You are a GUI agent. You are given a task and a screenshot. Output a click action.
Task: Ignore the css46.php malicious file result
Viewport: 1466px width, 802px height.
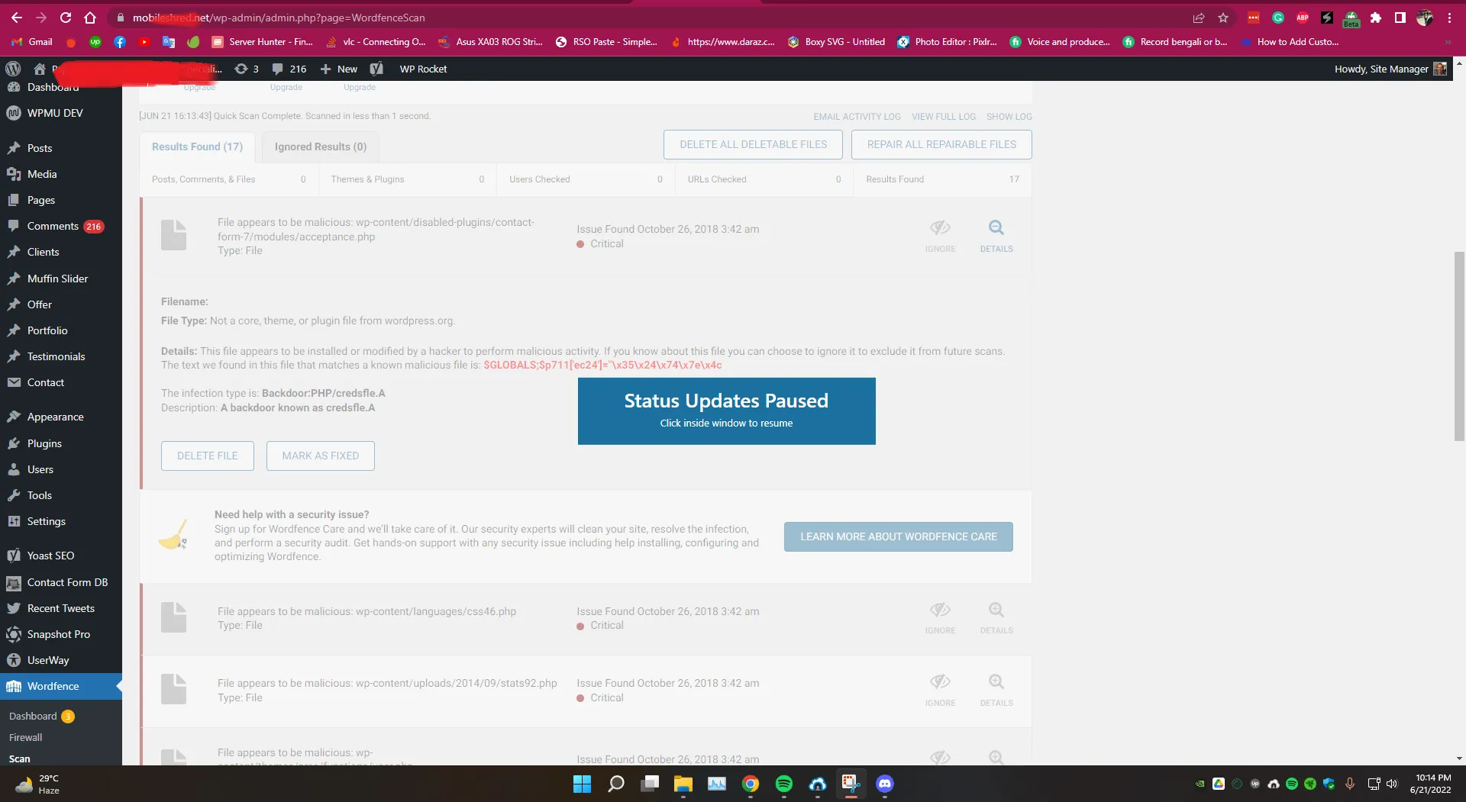click(x=940, y=618)
